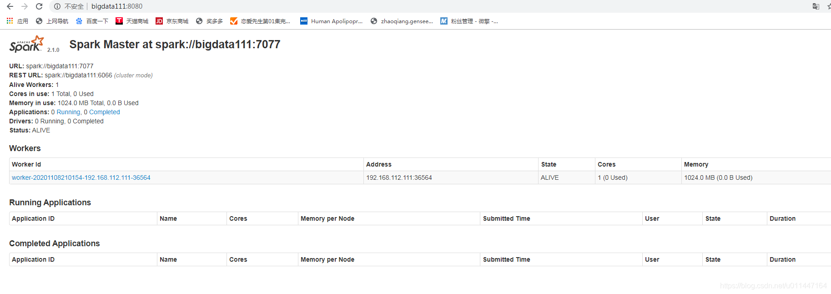Viewport: 831px width, 294px height.
Task: Click the Spark Master page heading
Action: [x=175, y=44]
